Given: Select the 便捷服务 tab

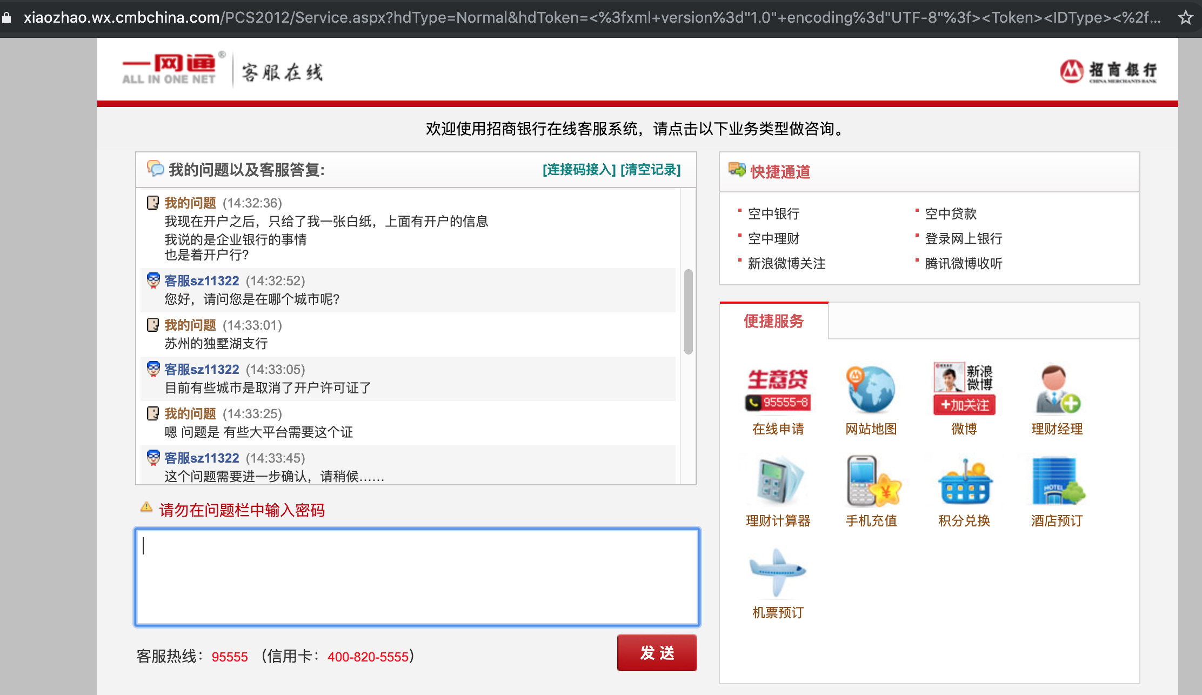Looking at the screenshot, I should [x=773, y=321].
